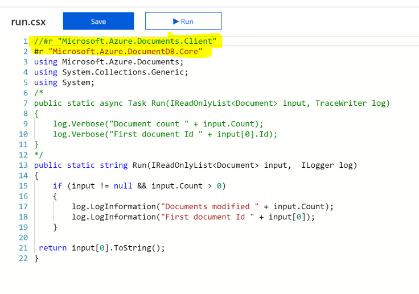
Task: Click the commented async Task Run signature
Action: pos(212,103)
